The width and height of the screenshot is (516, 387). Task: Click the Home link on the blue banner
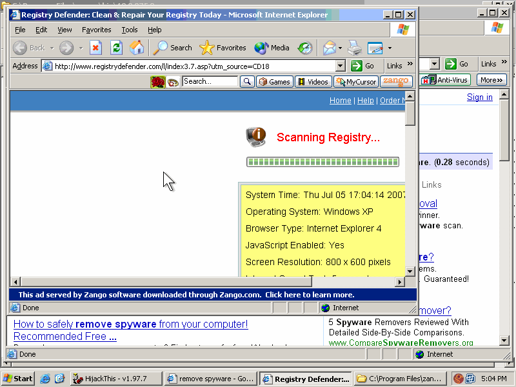[341, 101]
